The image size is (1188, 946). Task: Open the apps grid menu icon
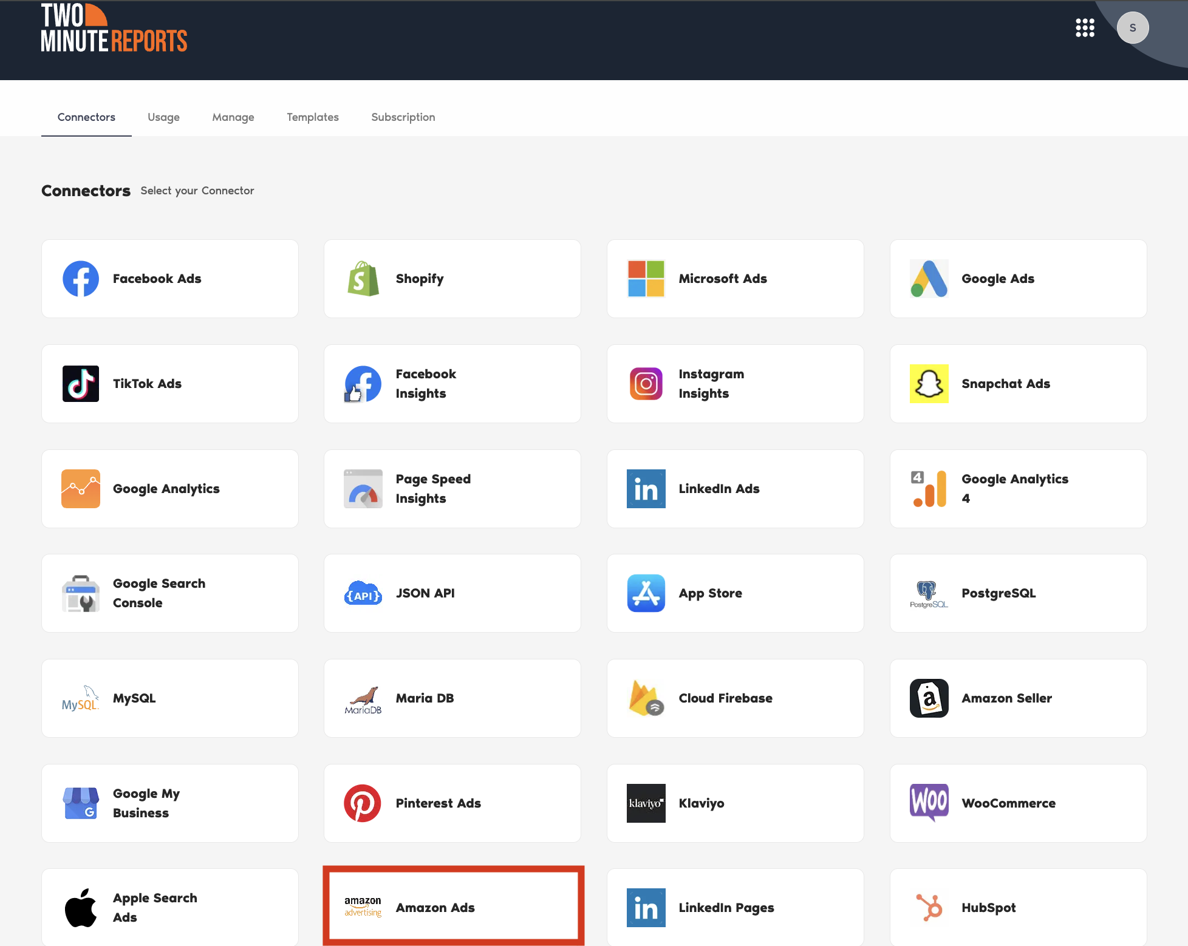click(x=1085, y=28)
